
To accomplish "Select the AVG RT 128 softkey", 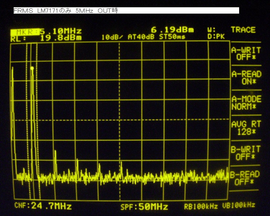I will pos(246,128).
